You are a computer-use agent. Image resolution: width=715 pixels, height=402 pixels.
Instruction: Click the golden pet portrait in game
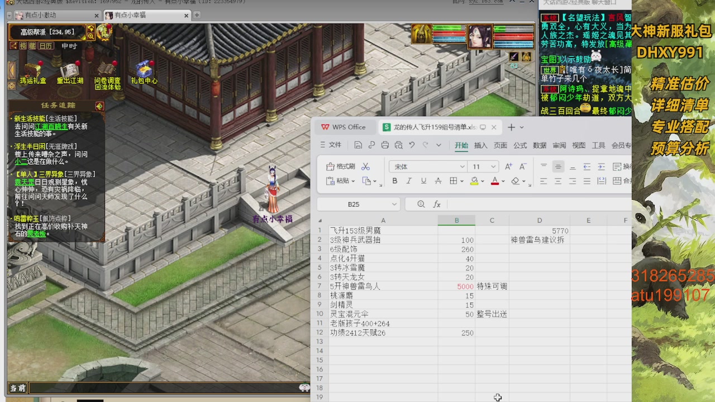[422, 34]
